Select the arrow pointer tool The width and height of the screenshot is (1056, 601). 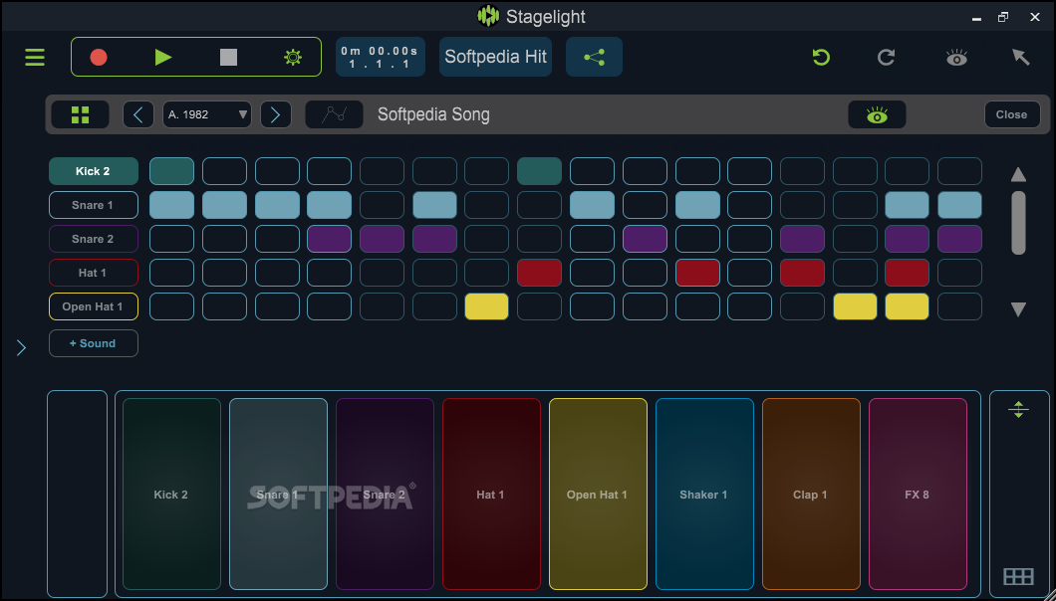pos(1021,57)
